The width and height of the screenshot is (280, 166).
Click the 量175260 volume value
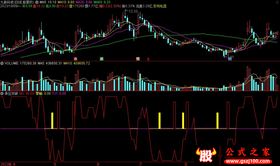coord(77,6)
